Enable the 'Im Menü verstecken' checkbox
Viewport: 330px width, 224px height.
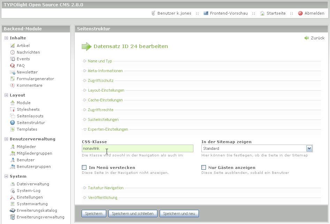(84, 168)
